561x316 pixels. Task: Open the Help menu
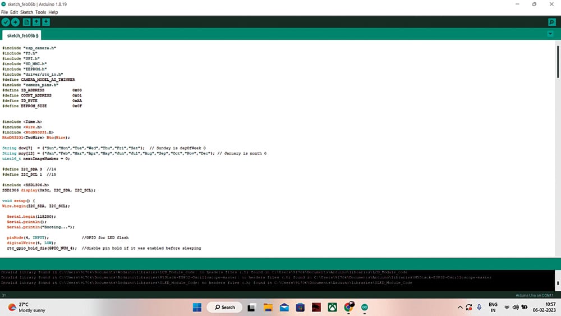(53, 12)
